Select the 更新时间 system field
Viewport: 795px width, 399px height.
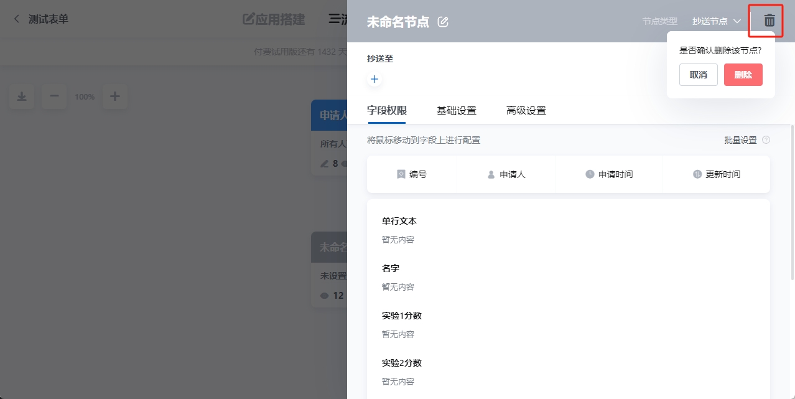[x=717, y=174]
